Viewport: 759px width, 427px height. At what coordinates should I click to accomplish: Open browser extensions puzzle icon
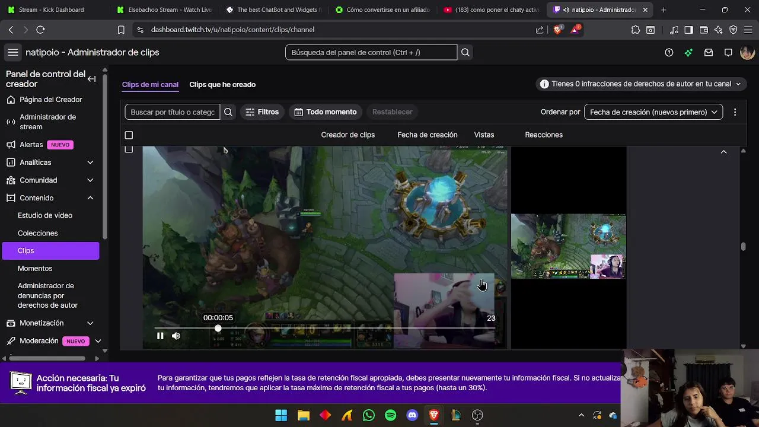tap(636, 30)
